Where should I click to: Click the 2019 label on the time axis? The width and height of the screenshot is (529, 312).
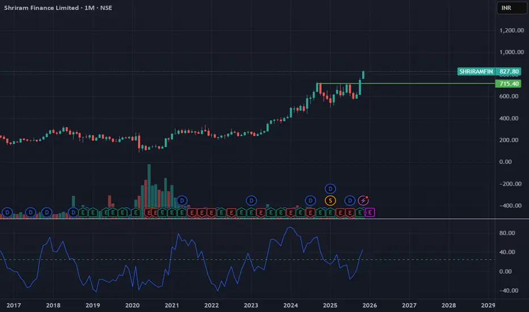93,305
